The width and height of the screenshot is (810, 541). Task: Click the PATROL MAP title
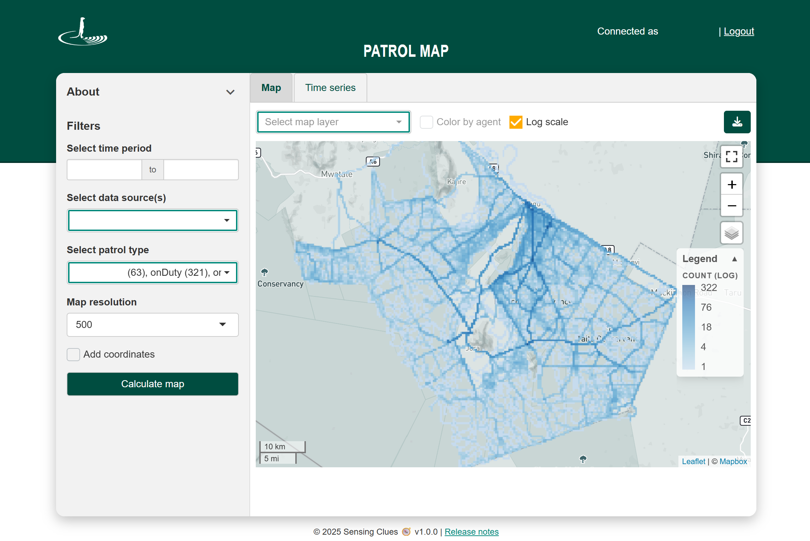click(x=406, y=51)
